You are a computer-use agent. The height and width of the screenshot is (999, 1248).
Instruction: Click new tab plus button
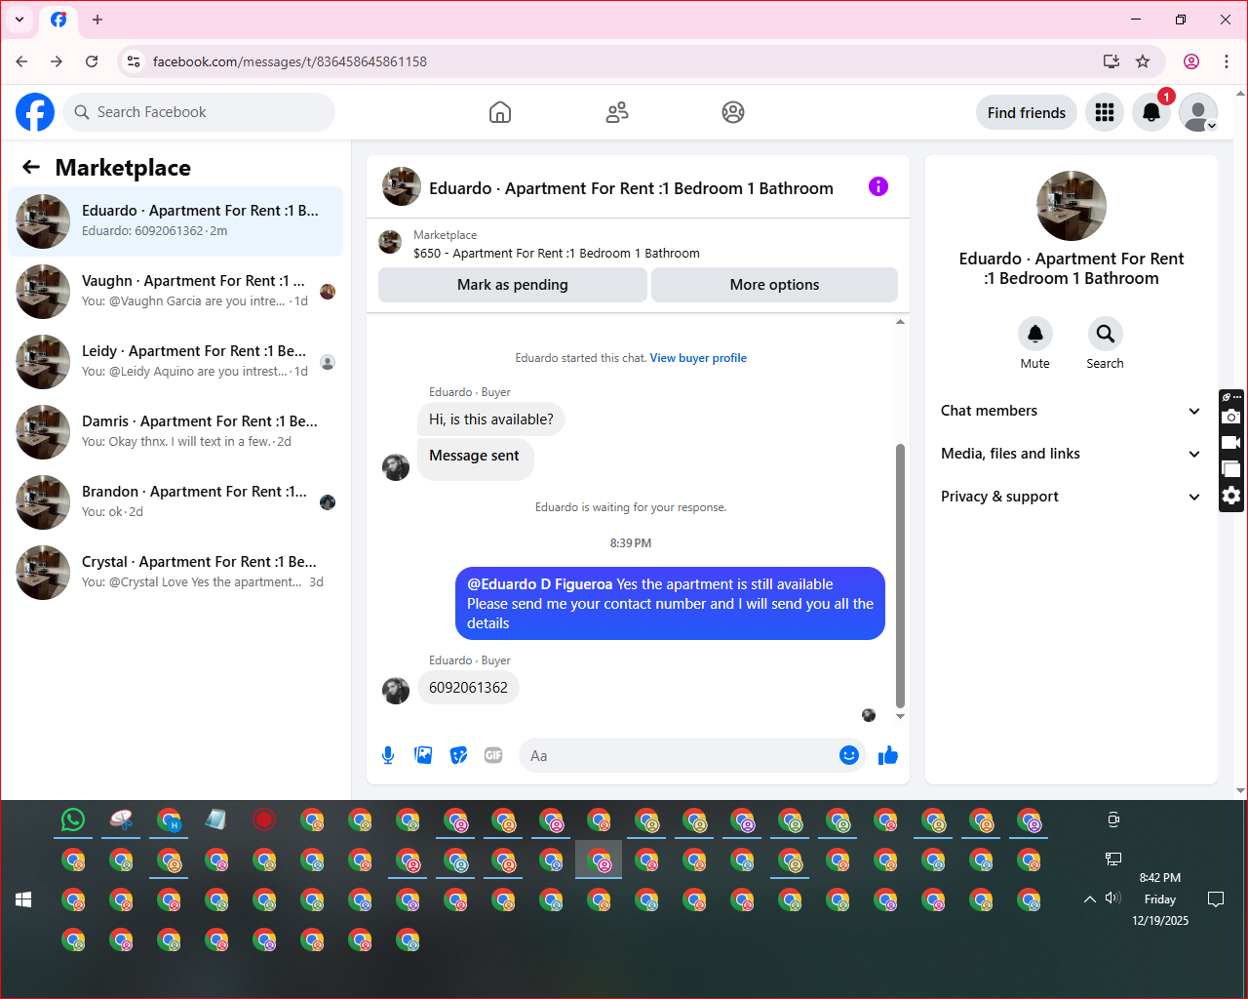pyautogui.click(x=97, y=20)
